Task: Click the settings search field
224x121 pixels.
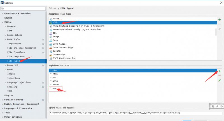Action: tap(23, 9)
